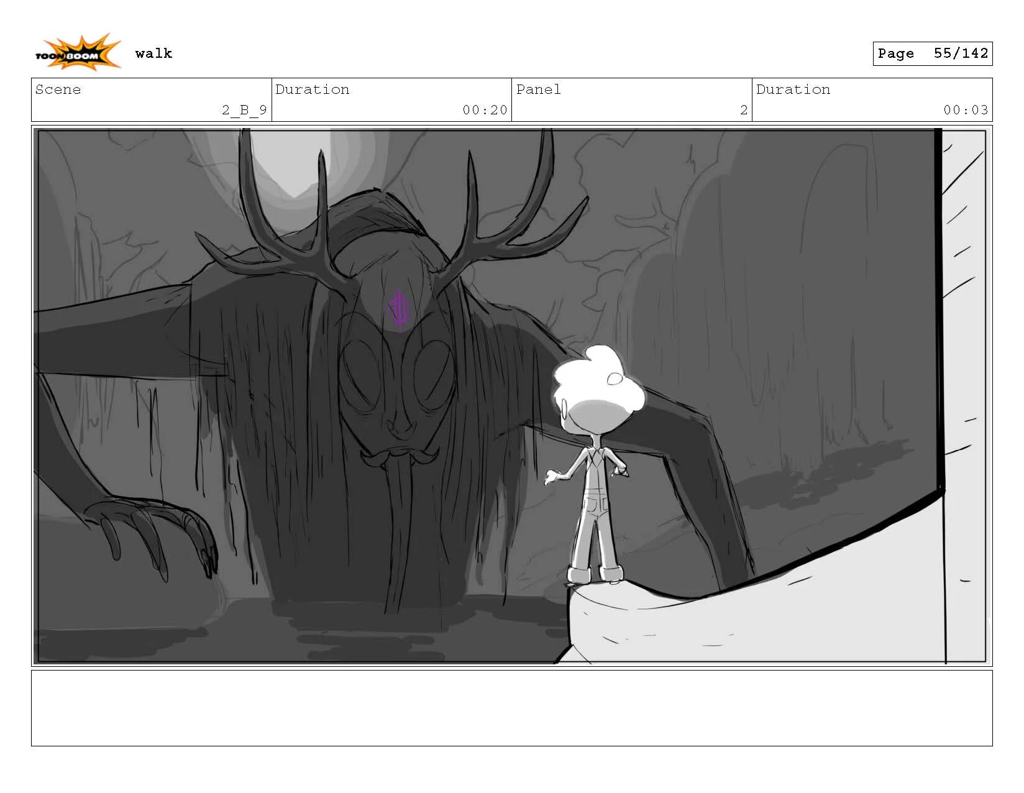The width and height of the screenshot is (1024, 793).
Task: Click the storyboard panel artwork
Action: [511, 396]
